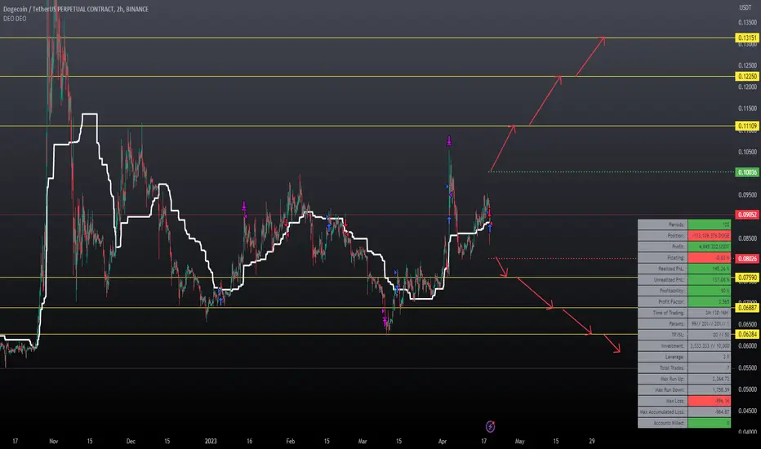Click the green Accounts Killed value cell
The image size is (761, 449).
(709, 423)
